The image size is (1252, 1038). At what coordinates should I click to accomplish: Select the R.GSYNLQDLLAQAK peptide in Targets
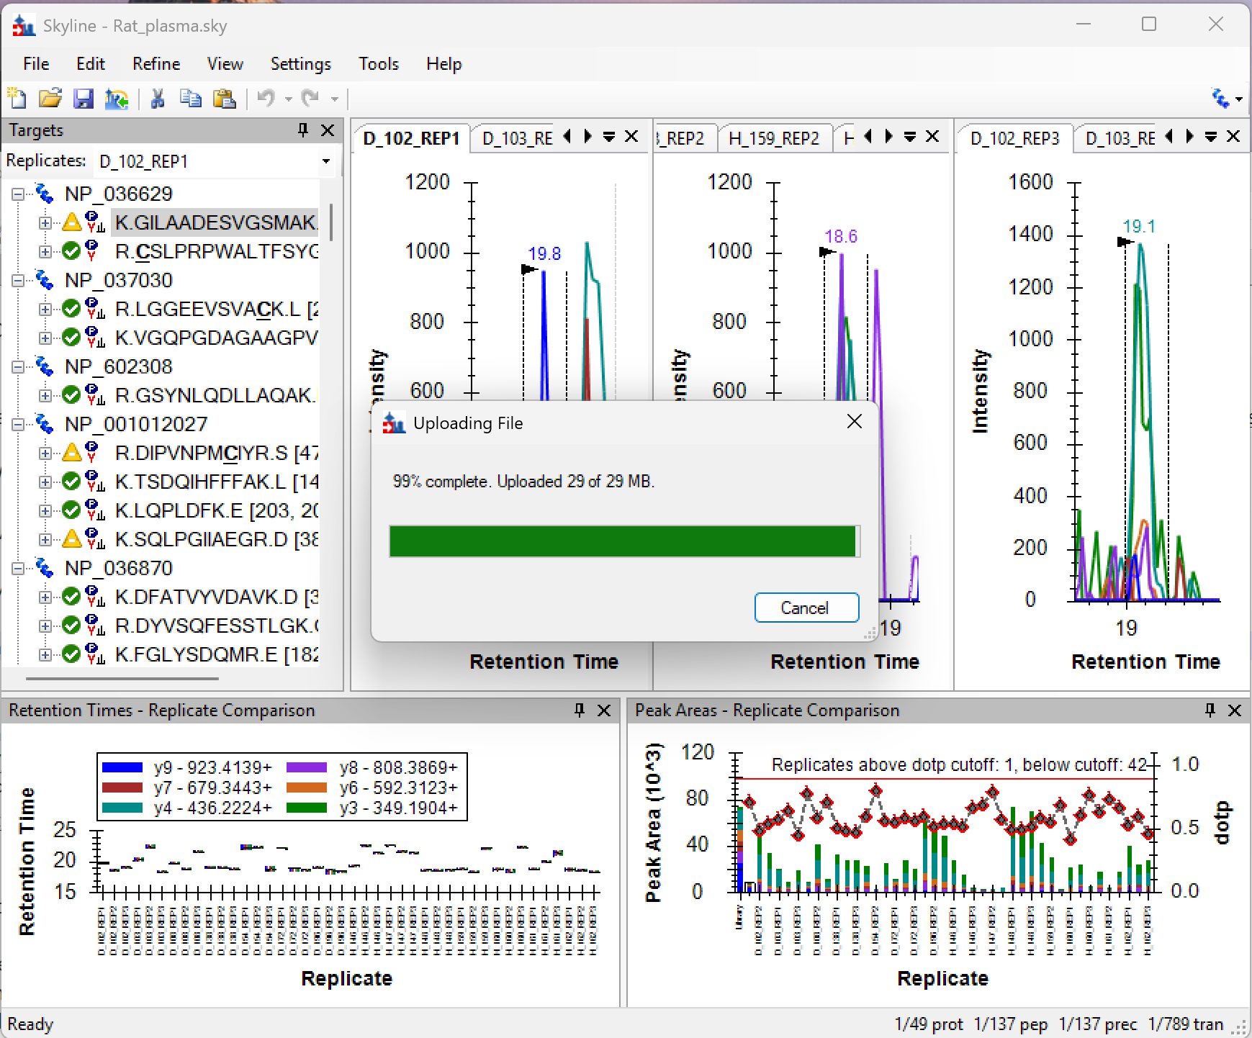(x=214, y=396)
